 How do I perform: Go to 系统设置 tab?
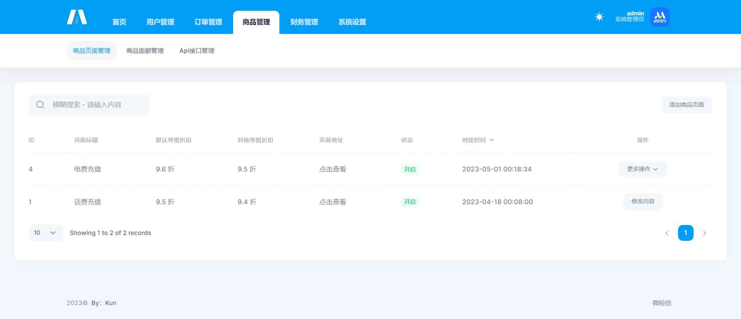[x=352, y=22]
